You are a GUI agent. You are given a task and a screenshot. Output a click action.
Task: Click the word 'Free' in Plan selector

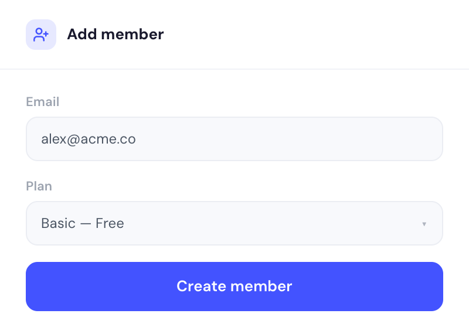[x=110, y=223]
